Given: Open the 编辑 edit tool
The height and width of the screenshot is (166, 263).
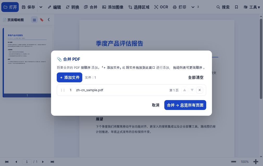Looking at the screenshot, I should tap(54, 7).
